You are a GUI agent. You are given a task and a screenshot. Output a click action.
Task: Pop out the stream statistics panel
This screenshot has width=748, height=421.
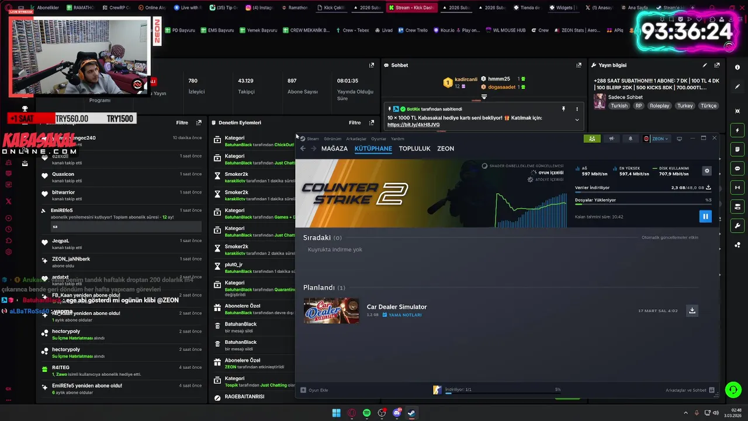click(371, 65)
